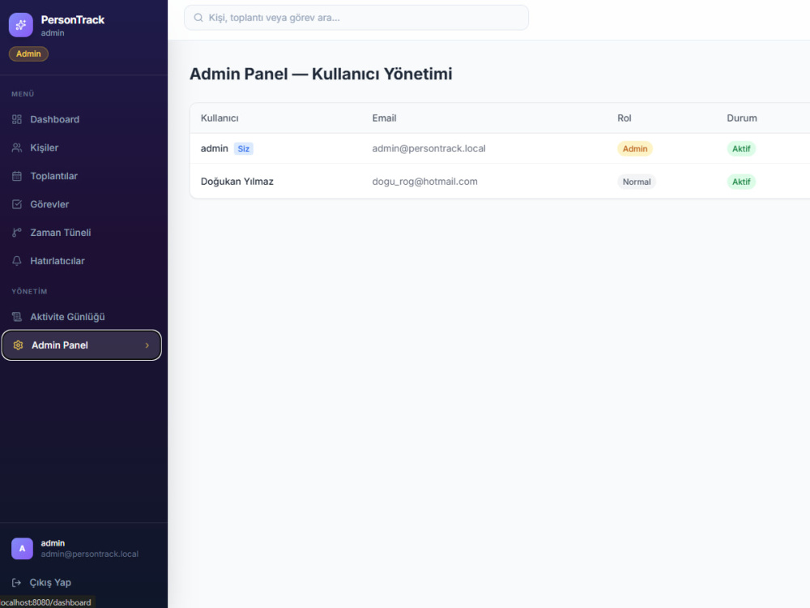Select the admin user name cell
The width and height of the screenshot is (810, 608).
[215, 148]
